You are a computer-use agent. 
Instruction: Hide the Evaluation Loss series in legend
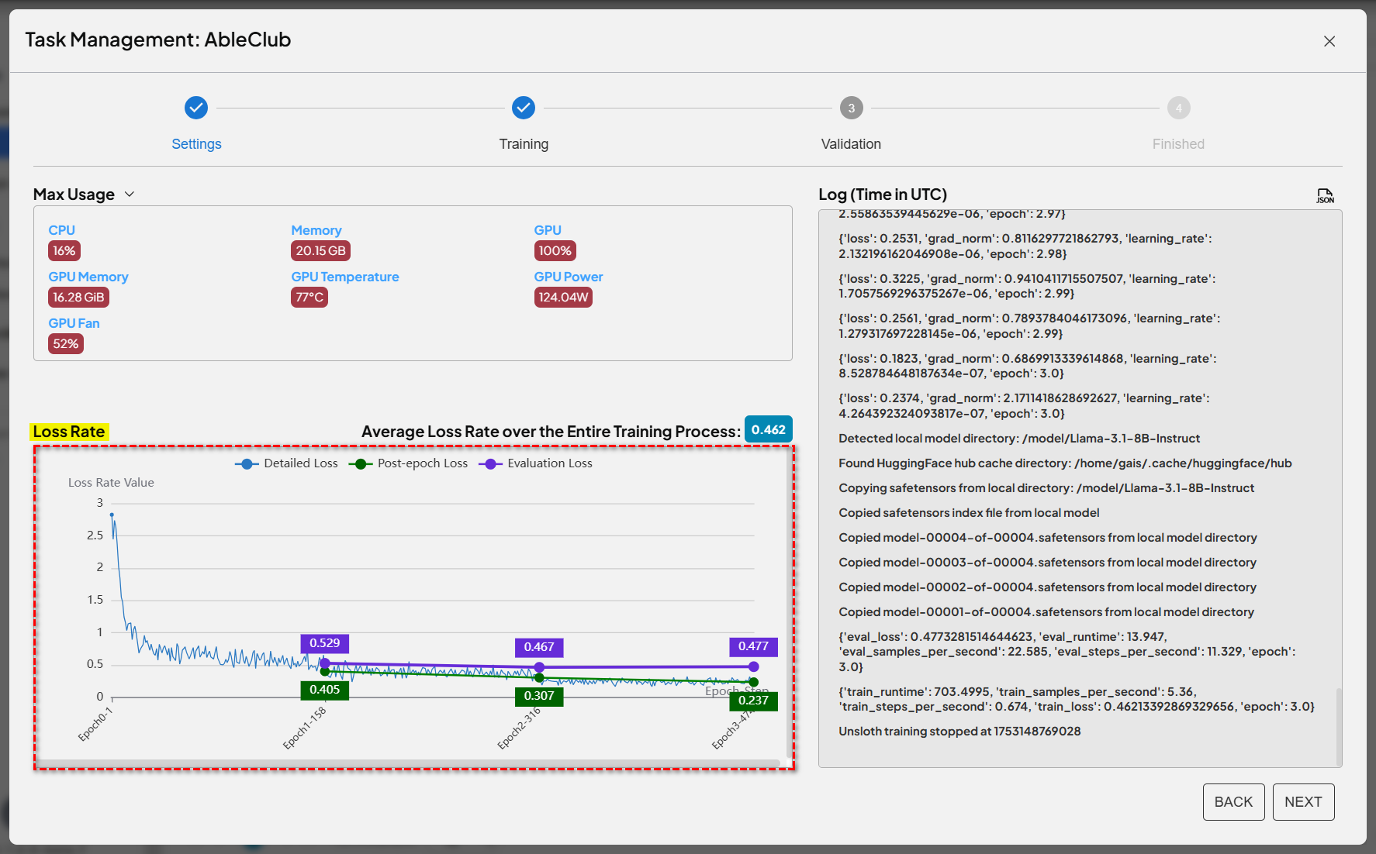coord(536,463)
